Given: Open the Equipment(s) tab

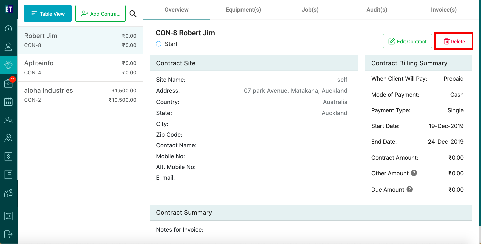Looking at the screenshot, I should click(x=244, y=10).
